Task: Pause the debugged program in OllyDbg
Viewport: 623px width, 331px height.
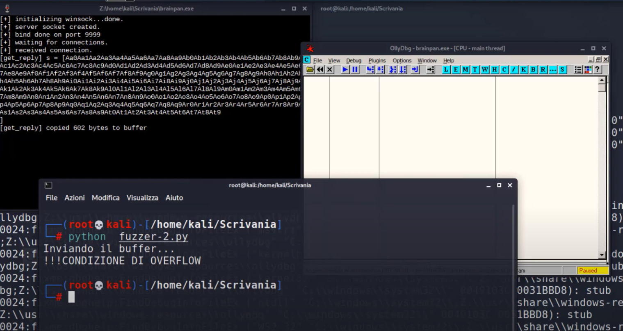Action: 355,70
